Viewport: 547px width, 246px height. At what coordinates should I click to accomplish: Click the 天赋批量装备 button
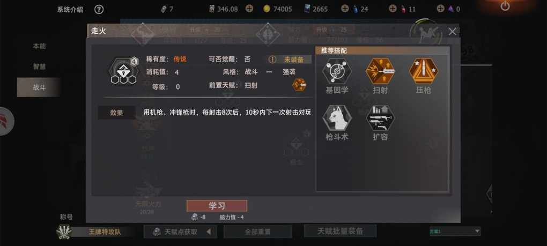[x=340, y=231]
